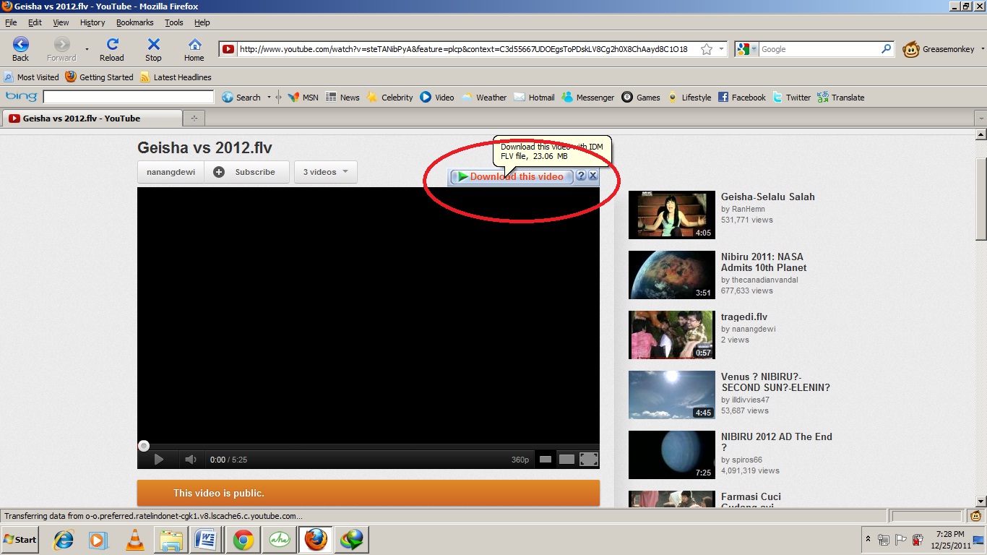Viewport: 987px width, 555px height.
Task: Download this video with IDM
Action: pos(512,176)
